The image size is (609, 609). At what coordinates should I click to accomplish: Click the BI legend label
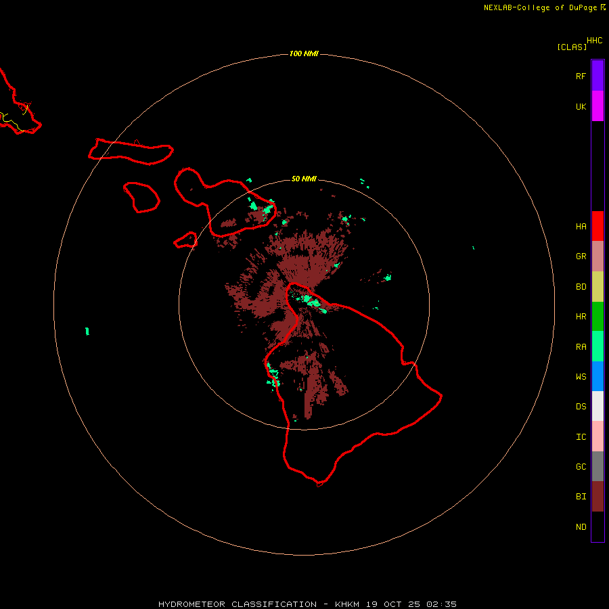click(581, 497)
